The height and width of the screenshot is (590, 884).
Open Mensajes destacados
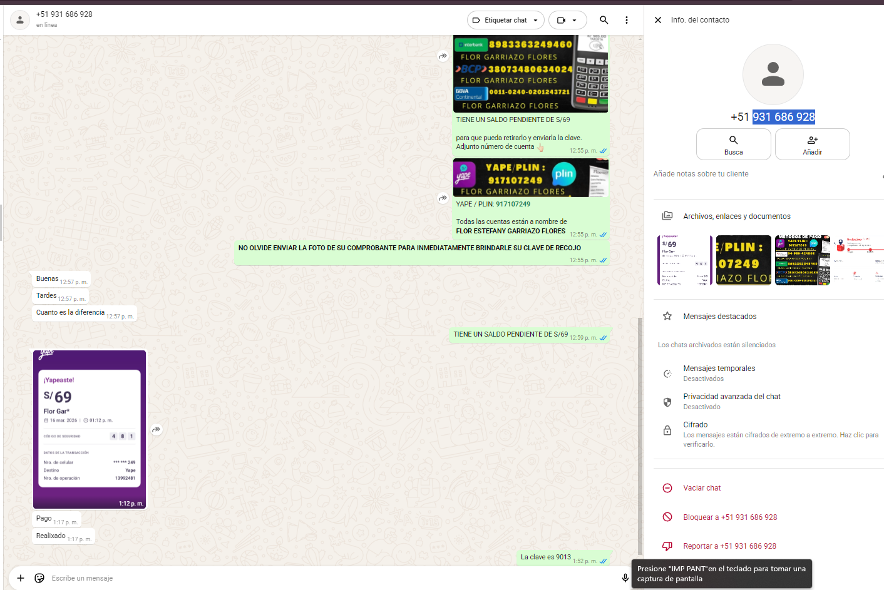[x=719, y=317]
